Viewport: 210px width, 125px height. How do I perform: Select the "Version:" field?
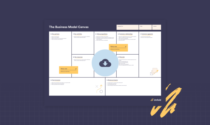157,27
